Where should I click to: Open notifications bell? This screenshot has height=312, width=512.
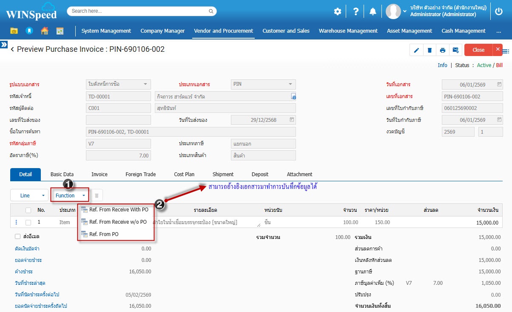[373, 11]
